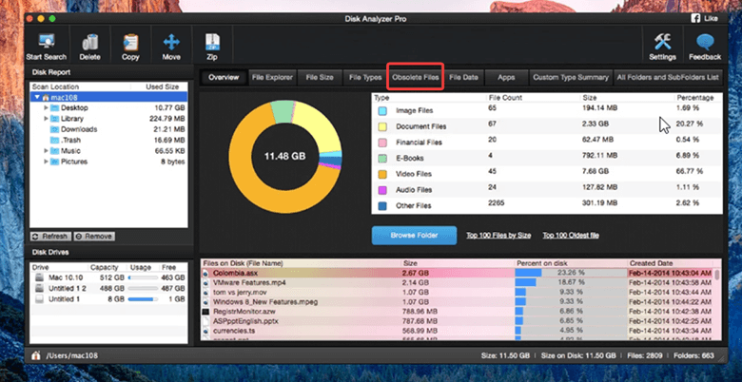
Task: Select the VMware Features.mp4 row
Action: point(458,283)
